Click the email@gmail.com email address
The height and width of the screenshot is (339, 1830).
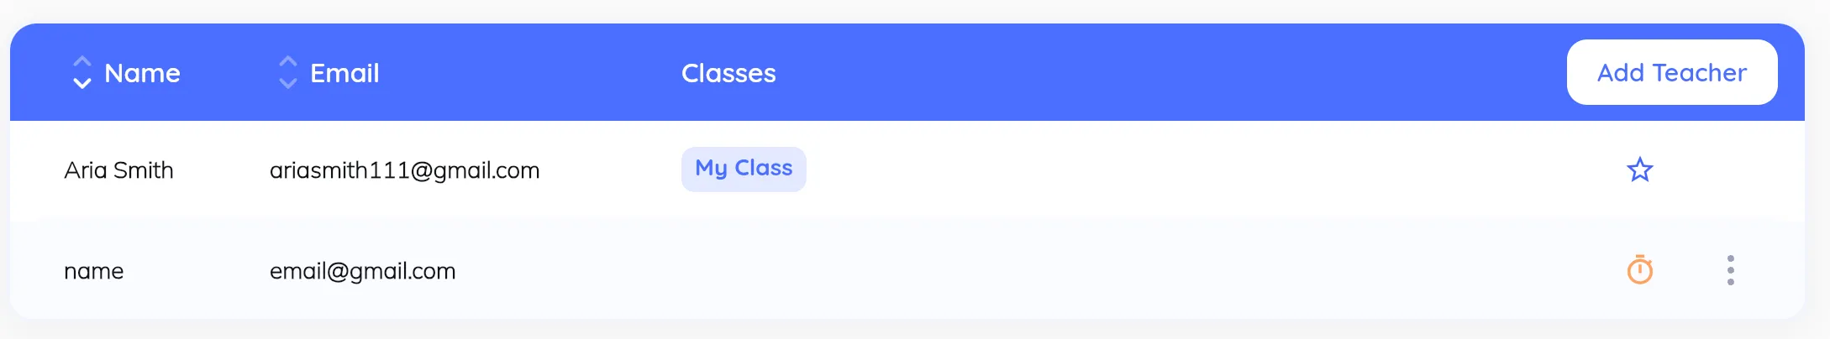(362, 271)
